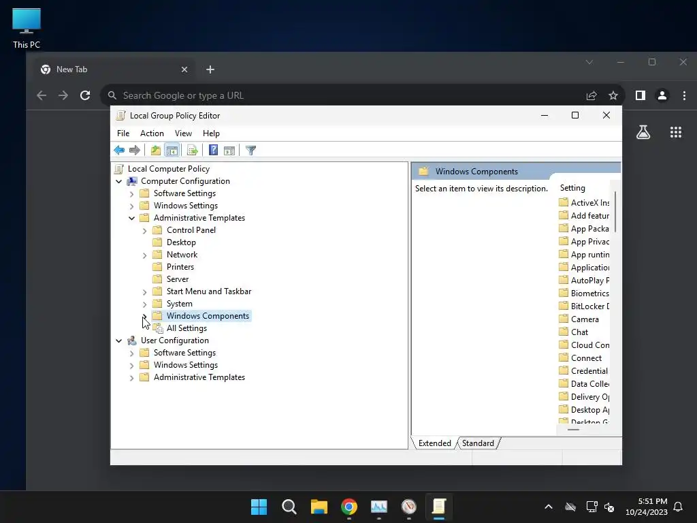Viewport: 697px width, 523px height.
Task: Toggle Chrome's side panel icon
Action: [640, 95]
